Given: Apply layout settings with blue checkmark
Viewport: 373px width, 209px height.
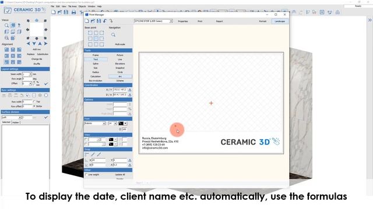Looking at the screenshot, I should coord(46,84).
